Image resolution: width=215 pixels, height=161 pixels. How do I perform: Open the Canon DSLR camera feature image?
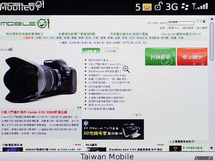point(40,79)
